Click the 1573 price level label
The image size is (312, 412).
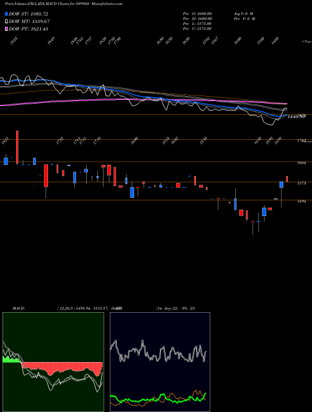(x=301, y=184)
